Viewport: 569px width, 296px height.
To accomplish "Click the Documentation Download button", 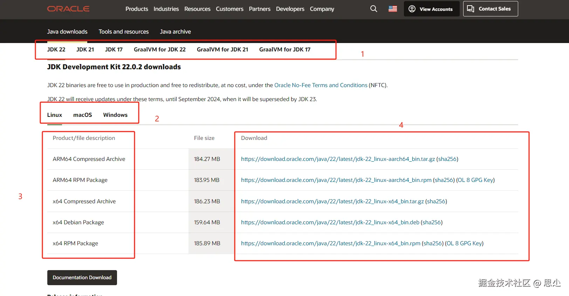I will coord(82,277).
